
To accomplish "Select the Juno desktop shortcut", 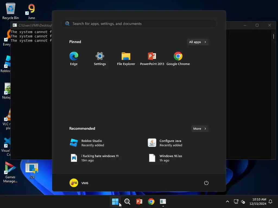I will (x=31, y=11).
